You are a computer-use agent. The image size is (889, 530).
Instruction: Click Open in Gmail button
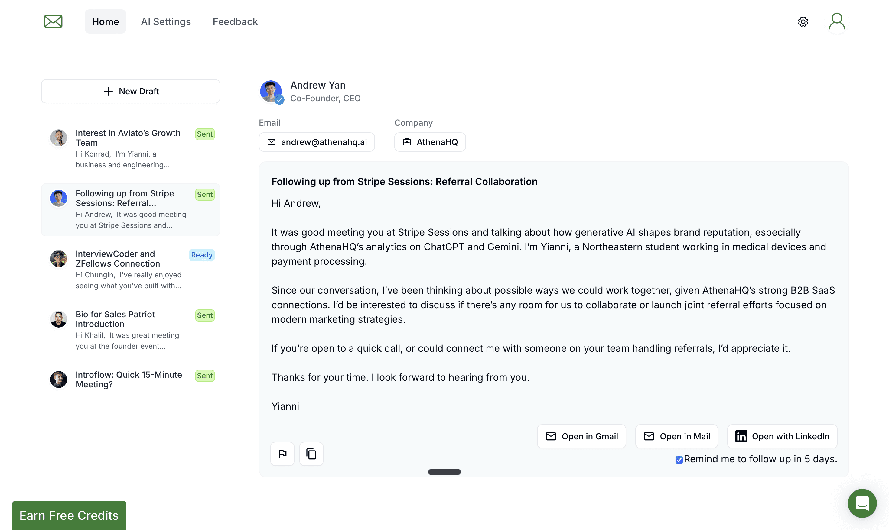pos(581,436)
